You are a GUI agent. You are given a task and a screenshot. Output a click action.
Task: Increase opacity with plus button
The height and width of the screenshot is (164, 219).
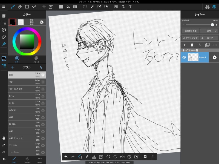pyautogui.click(x=216, y=25)
